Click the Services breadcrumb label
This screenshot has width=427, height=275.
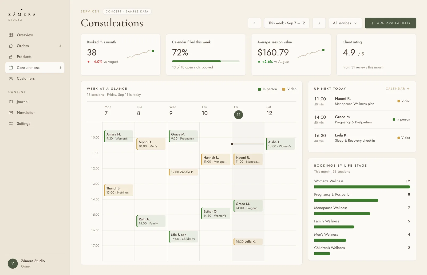90,11
